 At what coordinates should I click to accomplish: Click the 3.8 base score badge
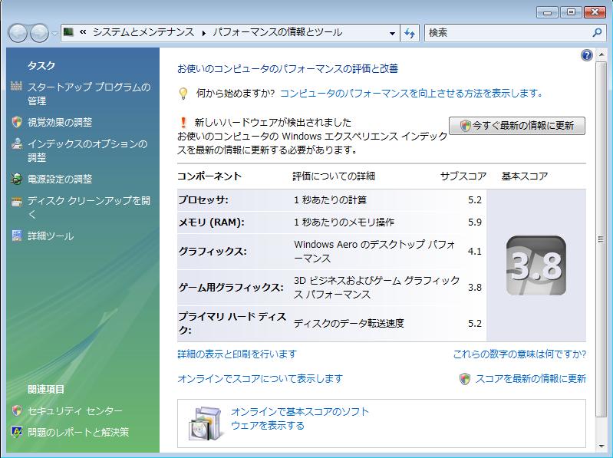pyautogui.click(x=536, y=265)
